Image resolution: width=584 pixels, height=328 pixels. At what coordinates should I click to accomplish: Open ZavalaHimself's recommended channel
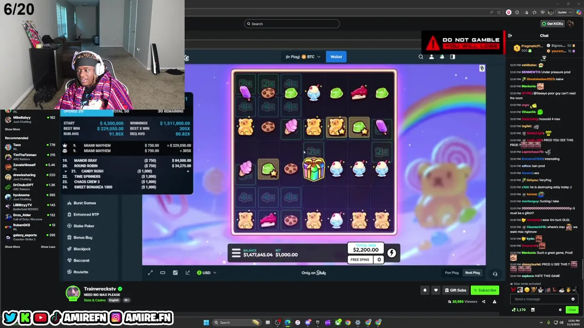coord(30,166)
